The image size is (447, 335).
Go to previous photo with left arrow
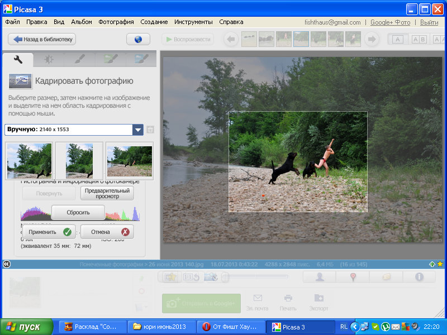pos(231,39)
